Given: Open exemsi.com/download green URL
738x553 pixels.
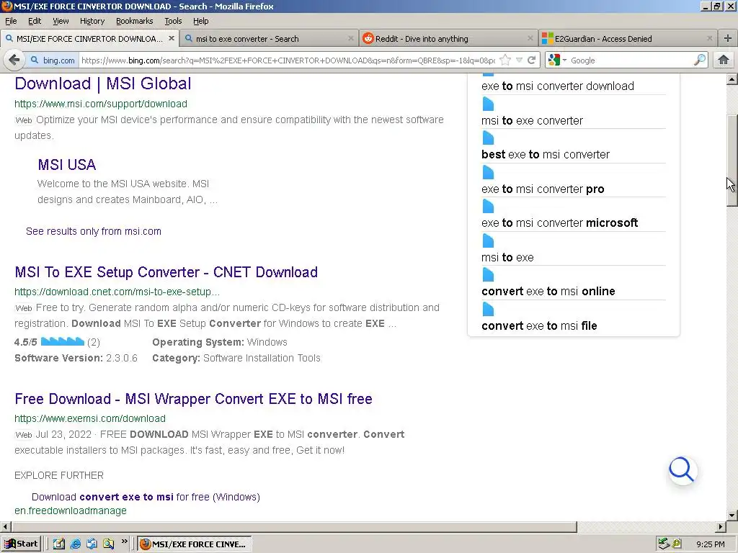Looking at the screenshot, I should [x=90, y=418].
